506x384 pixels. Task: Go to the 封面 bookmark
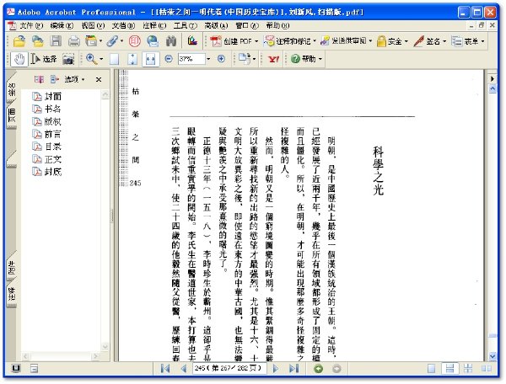[52, 96]
